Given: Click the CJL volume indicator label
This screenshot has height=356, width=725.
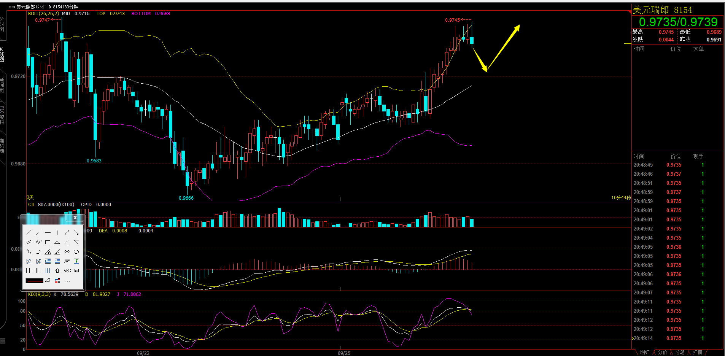Looking at the screenshot, I should click(x=32, y=205).
